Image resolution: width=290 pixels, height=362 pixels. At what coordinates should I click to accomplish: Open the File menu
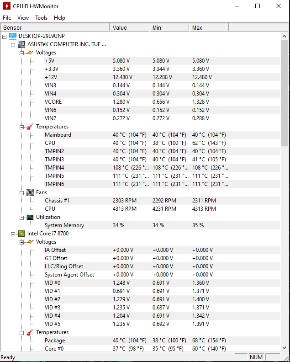click(7, 18)
